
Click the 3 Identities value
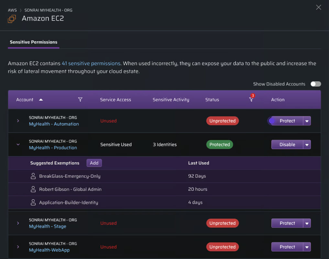[165, 144]
